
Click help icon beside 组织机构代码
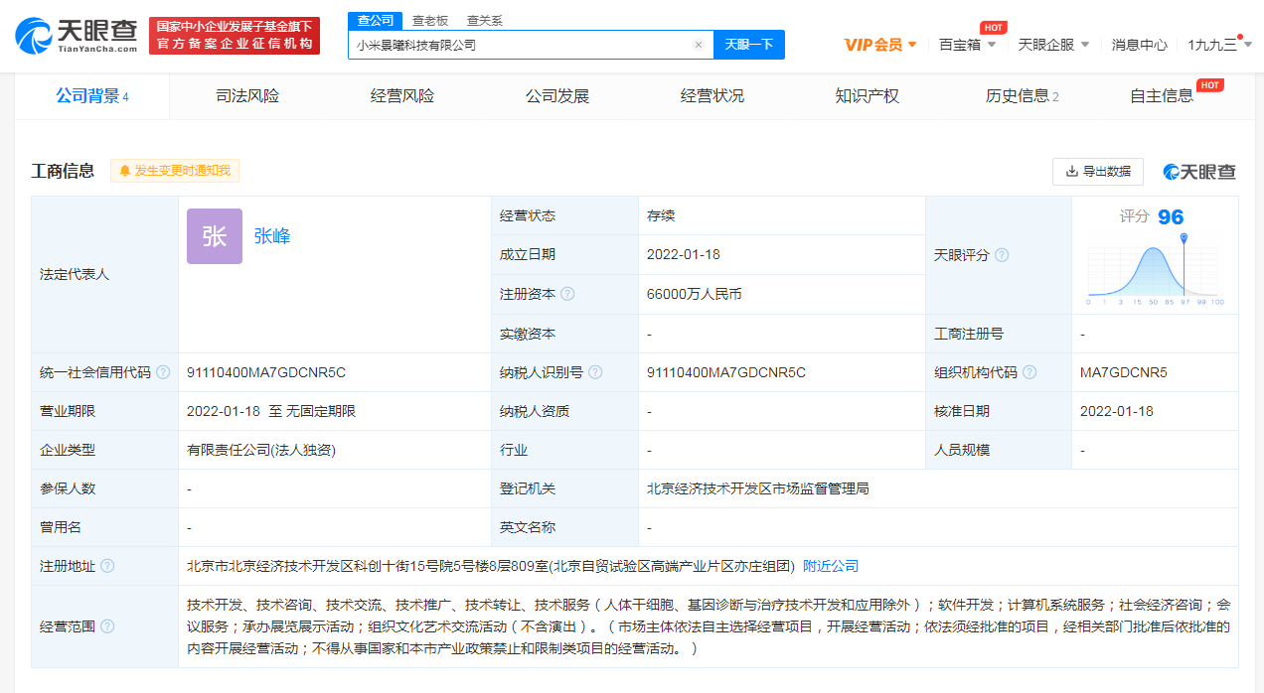click(1029, 372)
